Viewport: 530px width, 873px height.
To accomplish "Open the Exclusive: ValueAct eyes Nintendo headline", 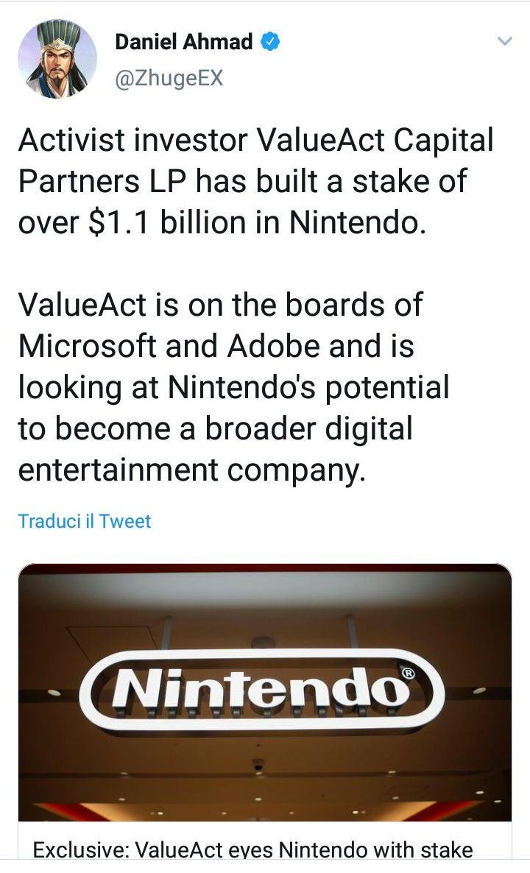I will [252, 850].
